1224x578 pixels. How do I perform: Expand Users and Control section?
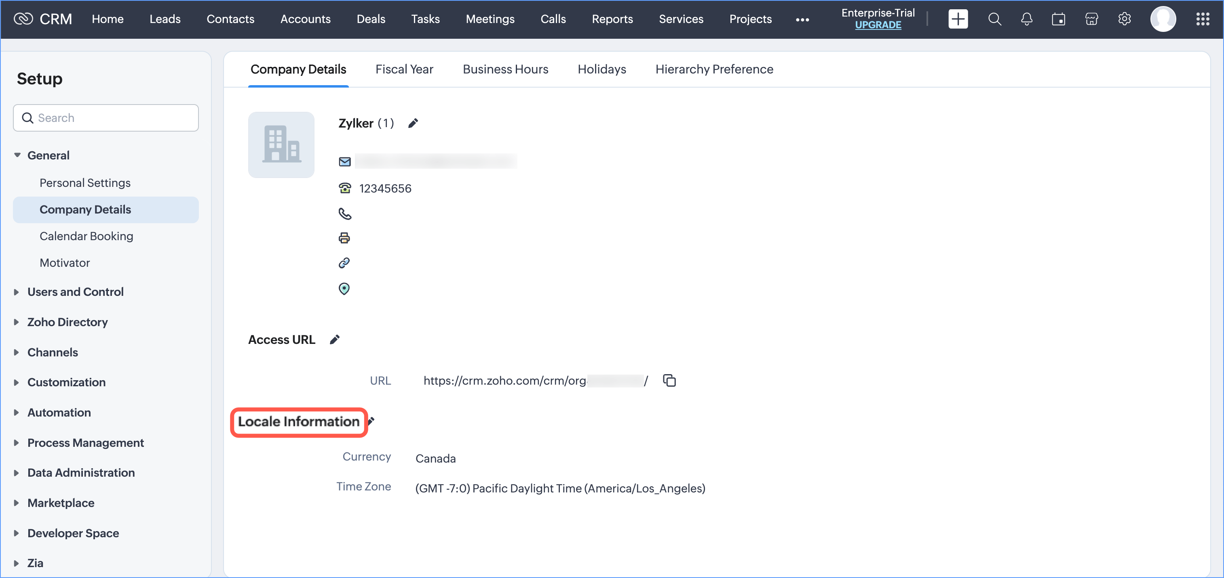(x=17, y=292)
